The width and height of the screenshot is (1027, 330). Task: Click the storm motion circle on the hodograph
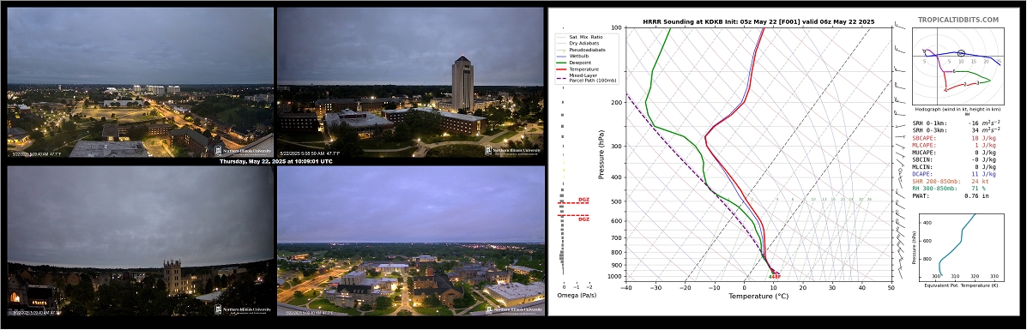(961, 52)
